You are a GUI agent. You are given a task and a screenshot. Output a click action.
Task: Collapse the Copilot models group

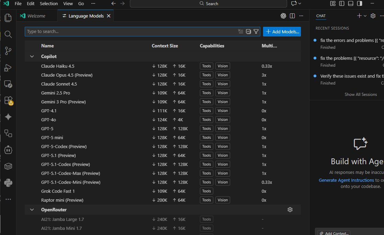point(32,56)
